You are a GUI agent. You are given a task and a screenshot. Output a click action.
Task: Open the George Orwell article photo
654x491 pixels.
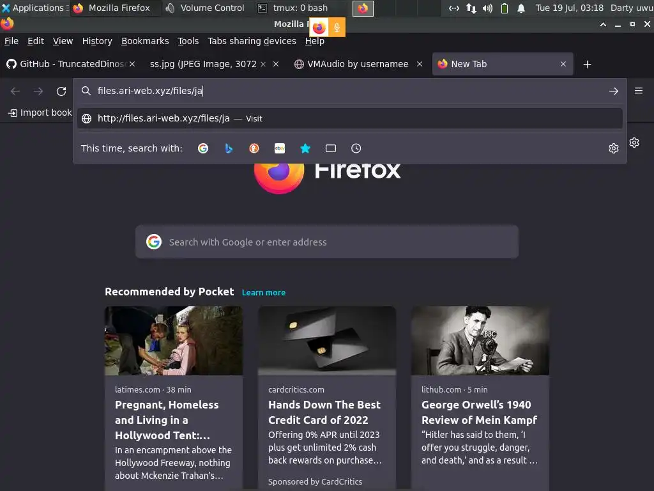(x=480, y=341)
